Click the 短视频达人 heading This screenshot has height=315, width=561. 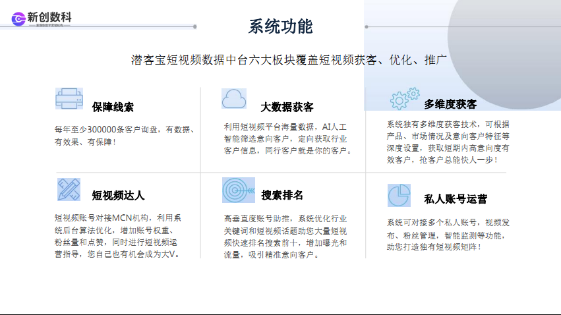tap(118, 195)
